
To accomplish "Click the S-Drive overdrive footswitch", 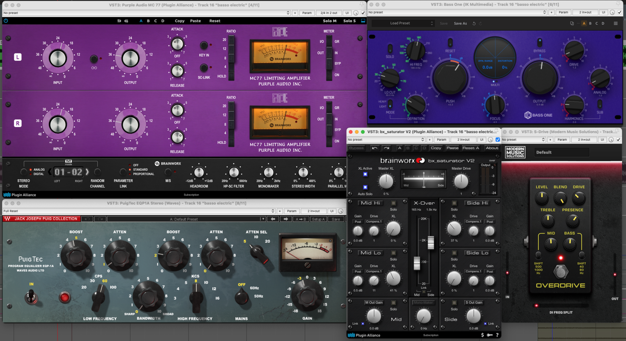I will (560, 271).
